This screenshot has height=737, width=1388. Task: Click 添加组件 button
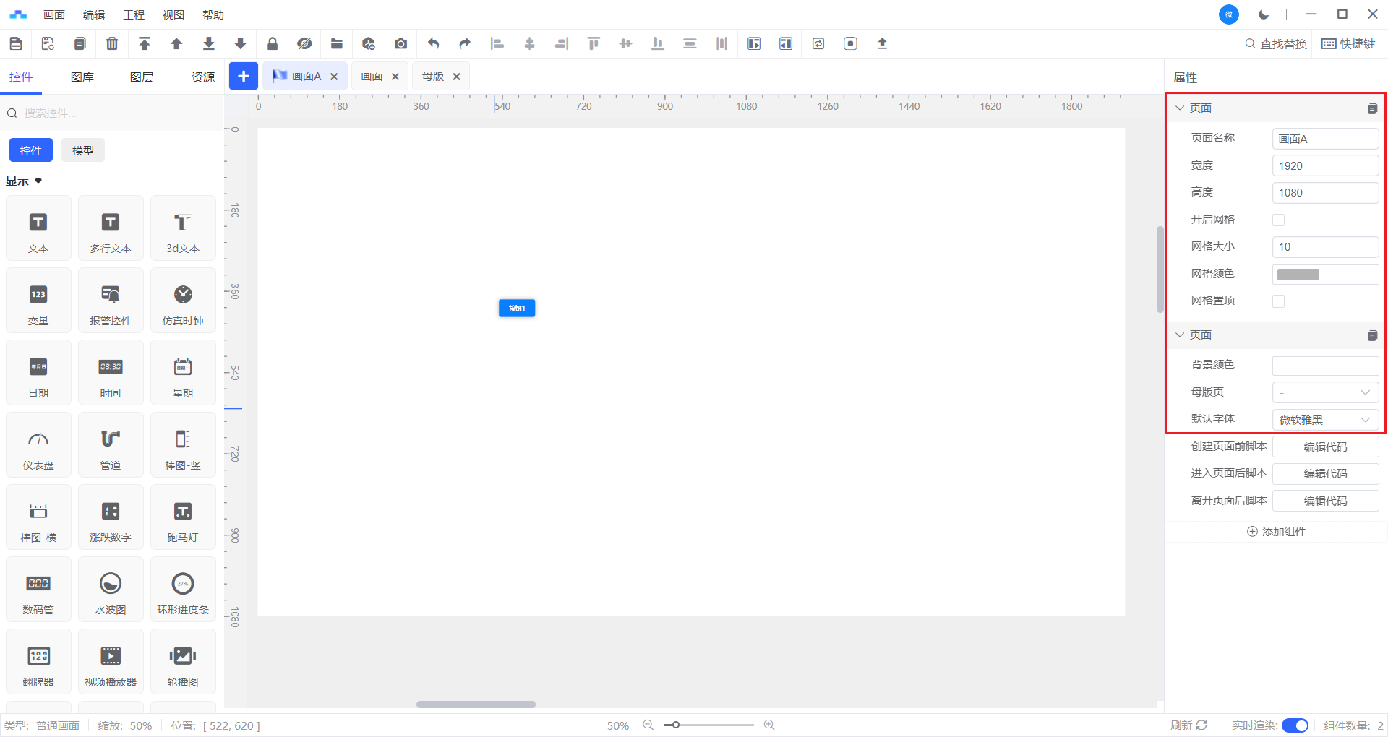pyautogui.click(x=1277, y=532)
